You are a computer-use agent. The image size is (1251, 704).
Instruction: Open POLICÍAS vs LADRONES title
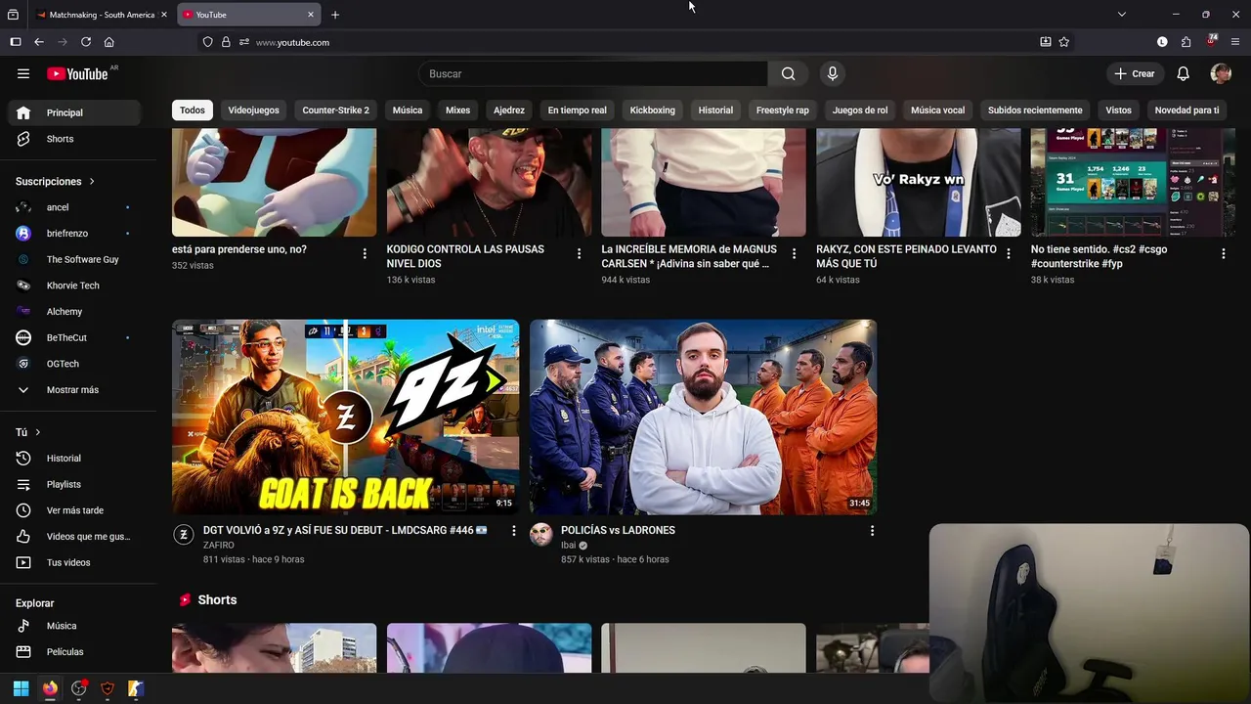click(x=618, y=530)
